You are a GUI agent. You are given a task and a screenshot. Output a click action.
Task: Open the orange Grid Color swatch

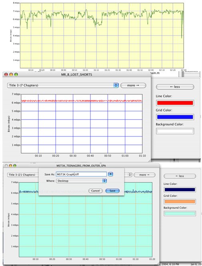point(180,202)
